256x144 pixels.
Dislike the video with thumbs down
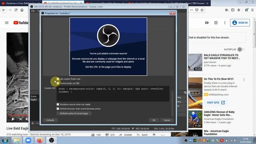(x=107, y=135)
